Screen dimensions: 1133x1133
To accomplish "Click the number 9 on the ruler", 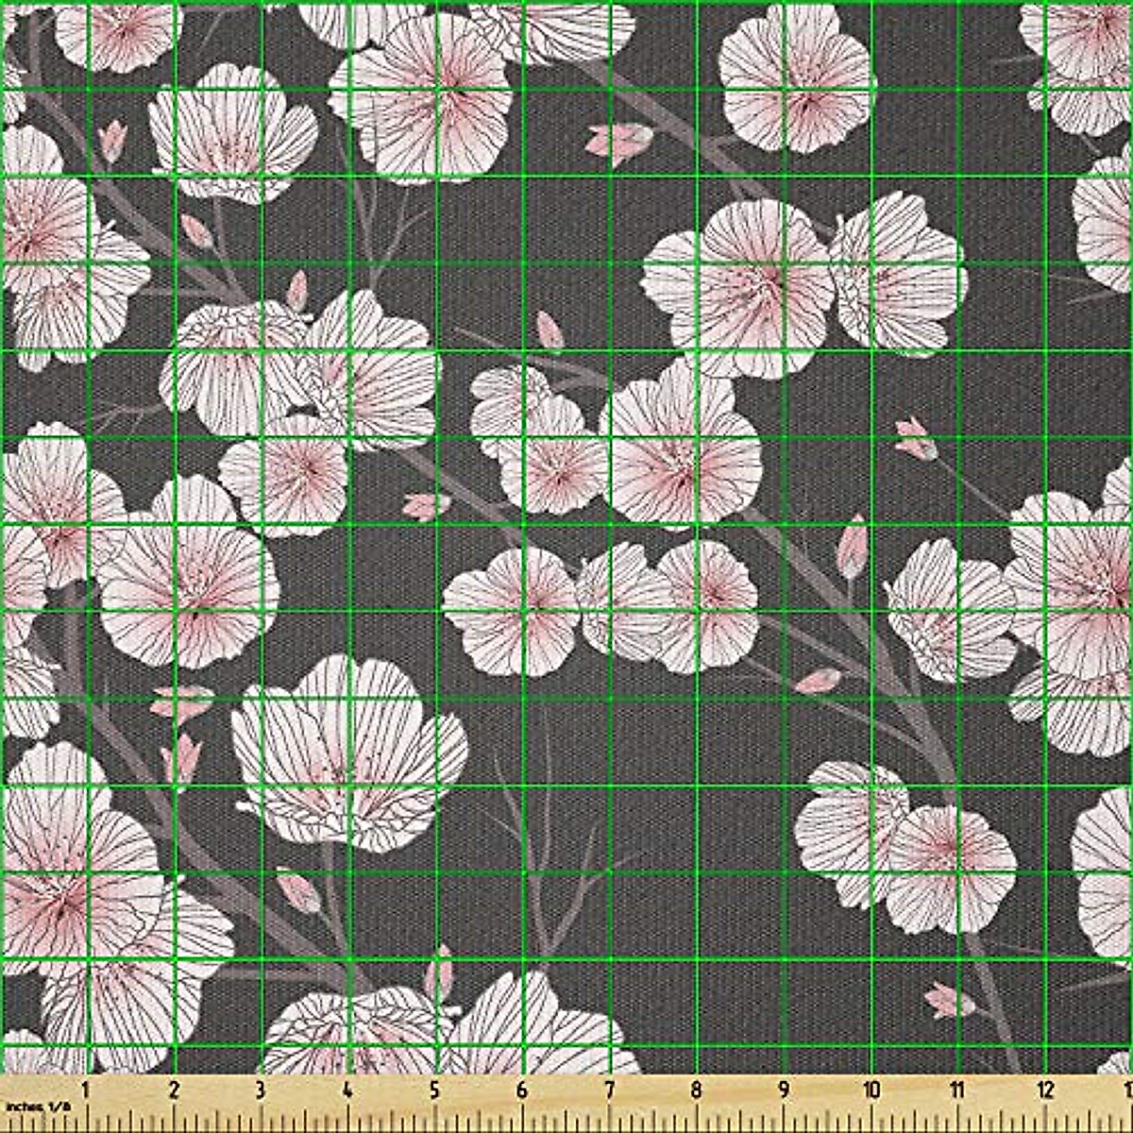I will pos(783,1089).
